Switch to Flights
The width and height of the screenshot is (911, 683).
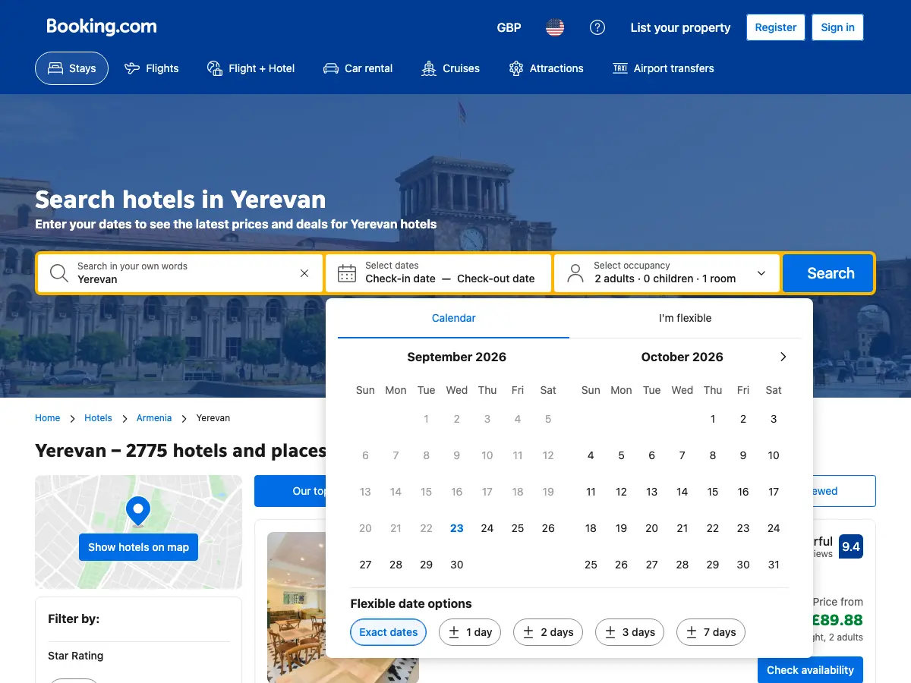[x=152, y=68]
